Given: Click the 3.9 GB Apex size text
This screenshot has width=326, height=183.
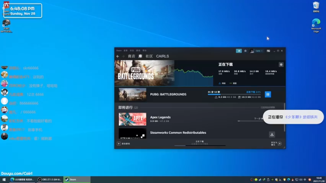Looking at the screenshot, I should point(154,121).
